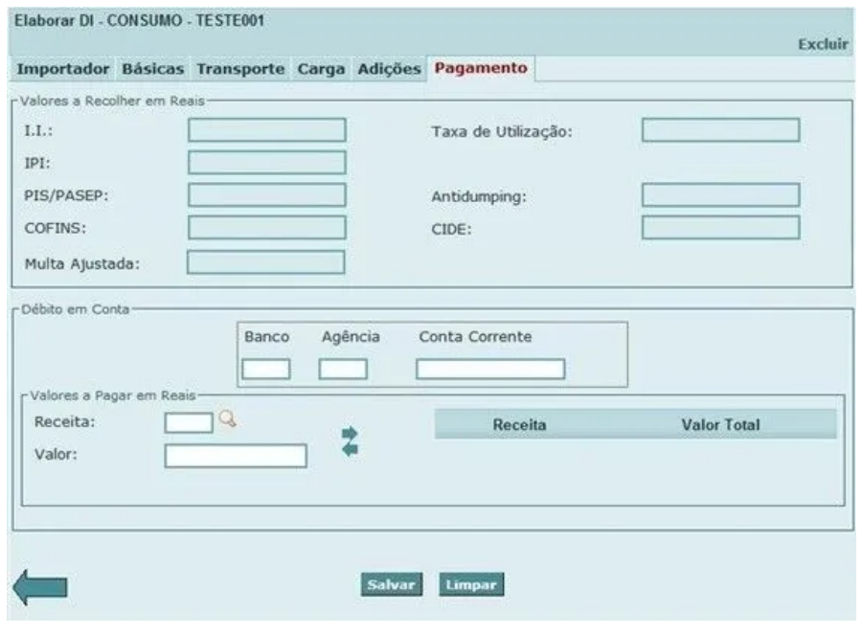Click the Valor input field
This screenshot has height=634, width=862.
click(x=236, y=456)
